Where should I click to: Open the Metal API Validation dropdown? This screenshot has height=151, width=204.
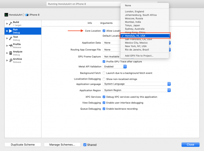pos(115,66)
